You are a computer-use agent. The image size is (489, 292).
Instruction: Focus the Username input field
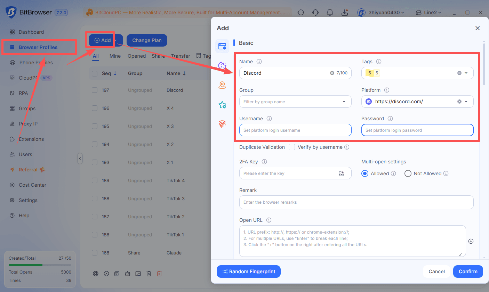coord(295,130)
